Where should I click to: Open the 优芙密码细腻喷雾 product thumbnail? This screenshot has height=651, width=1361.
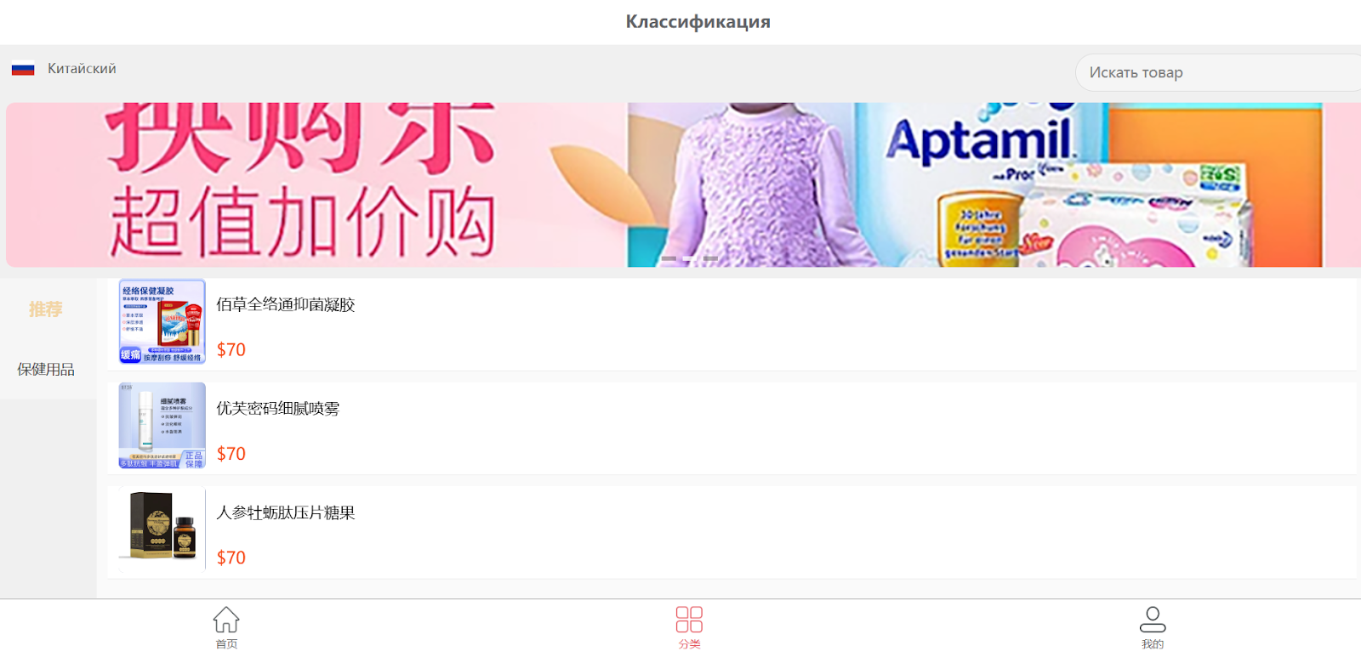pyautogui.click(x=162, y=426)
